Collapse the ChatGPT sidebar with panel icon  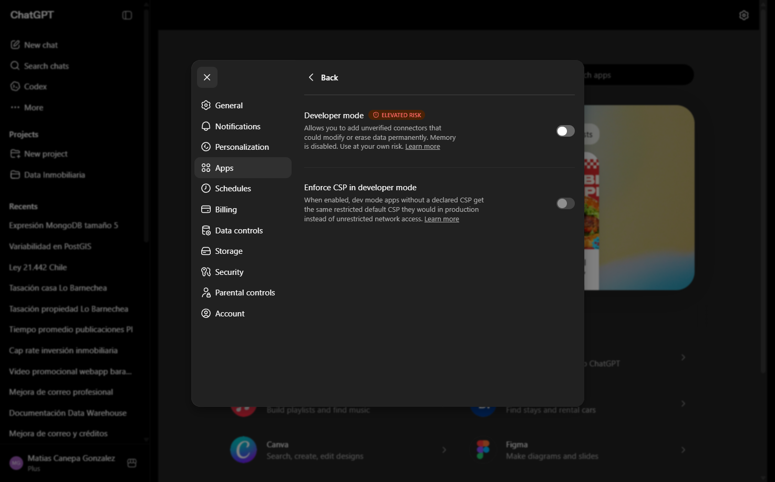click(127, 15)
